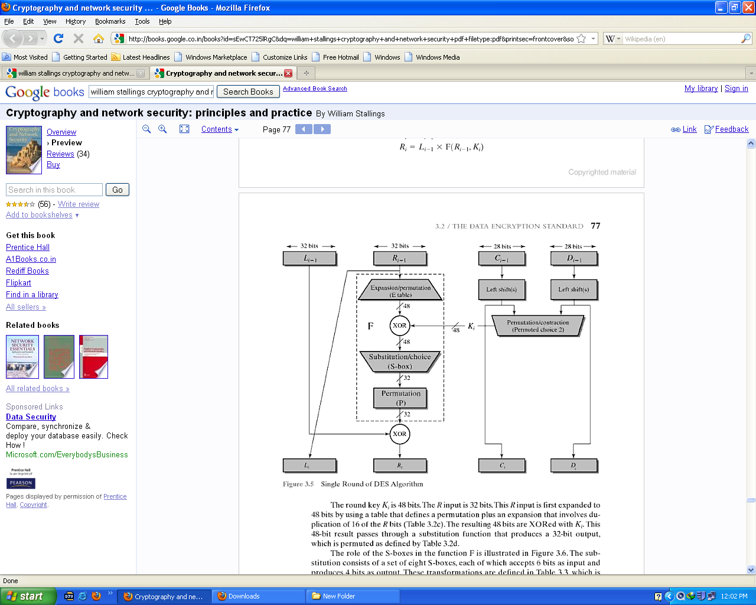Open the Bookmarks menu

coord(110,21)
